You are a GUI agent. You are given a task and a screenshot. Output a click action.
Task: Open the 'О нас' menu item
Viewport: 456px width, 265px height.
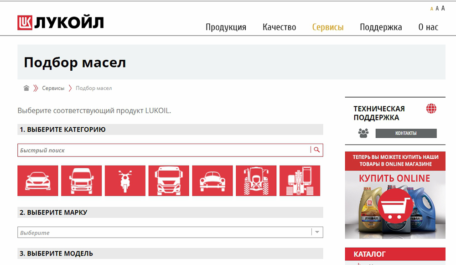coord(428,27)
